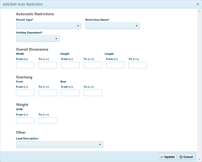The height and width of the screenshot is (162, 202).
Task: Click the Update button
Action: [x=167, y=157]
